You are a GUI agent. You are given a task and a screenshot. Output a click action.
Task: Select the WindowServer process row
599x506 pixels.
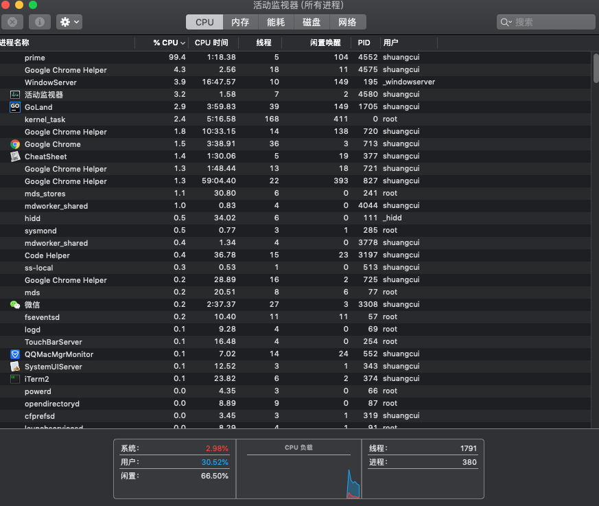coord(296,82)
